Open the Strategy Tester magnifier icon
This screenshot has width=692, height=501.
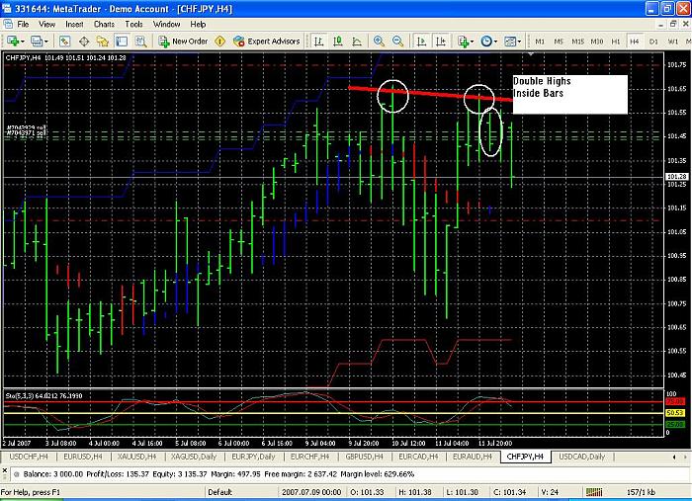[140, 42]
